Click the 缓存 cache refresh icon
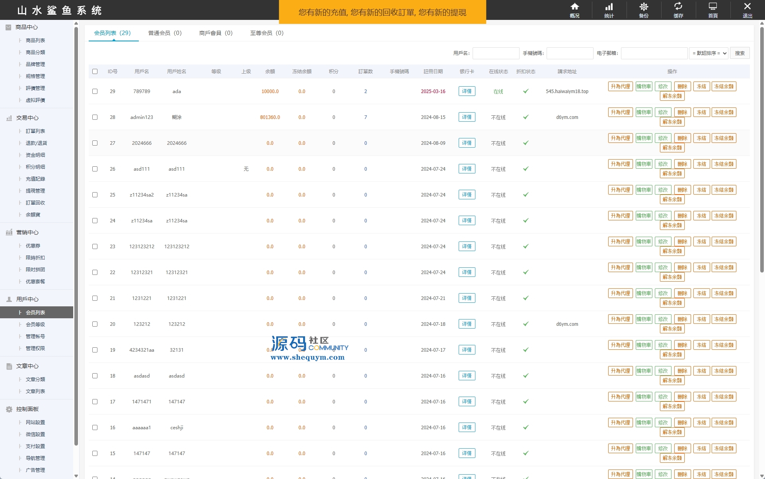The width and height of the screenshot is (765, 479). (x=678, y=6)
